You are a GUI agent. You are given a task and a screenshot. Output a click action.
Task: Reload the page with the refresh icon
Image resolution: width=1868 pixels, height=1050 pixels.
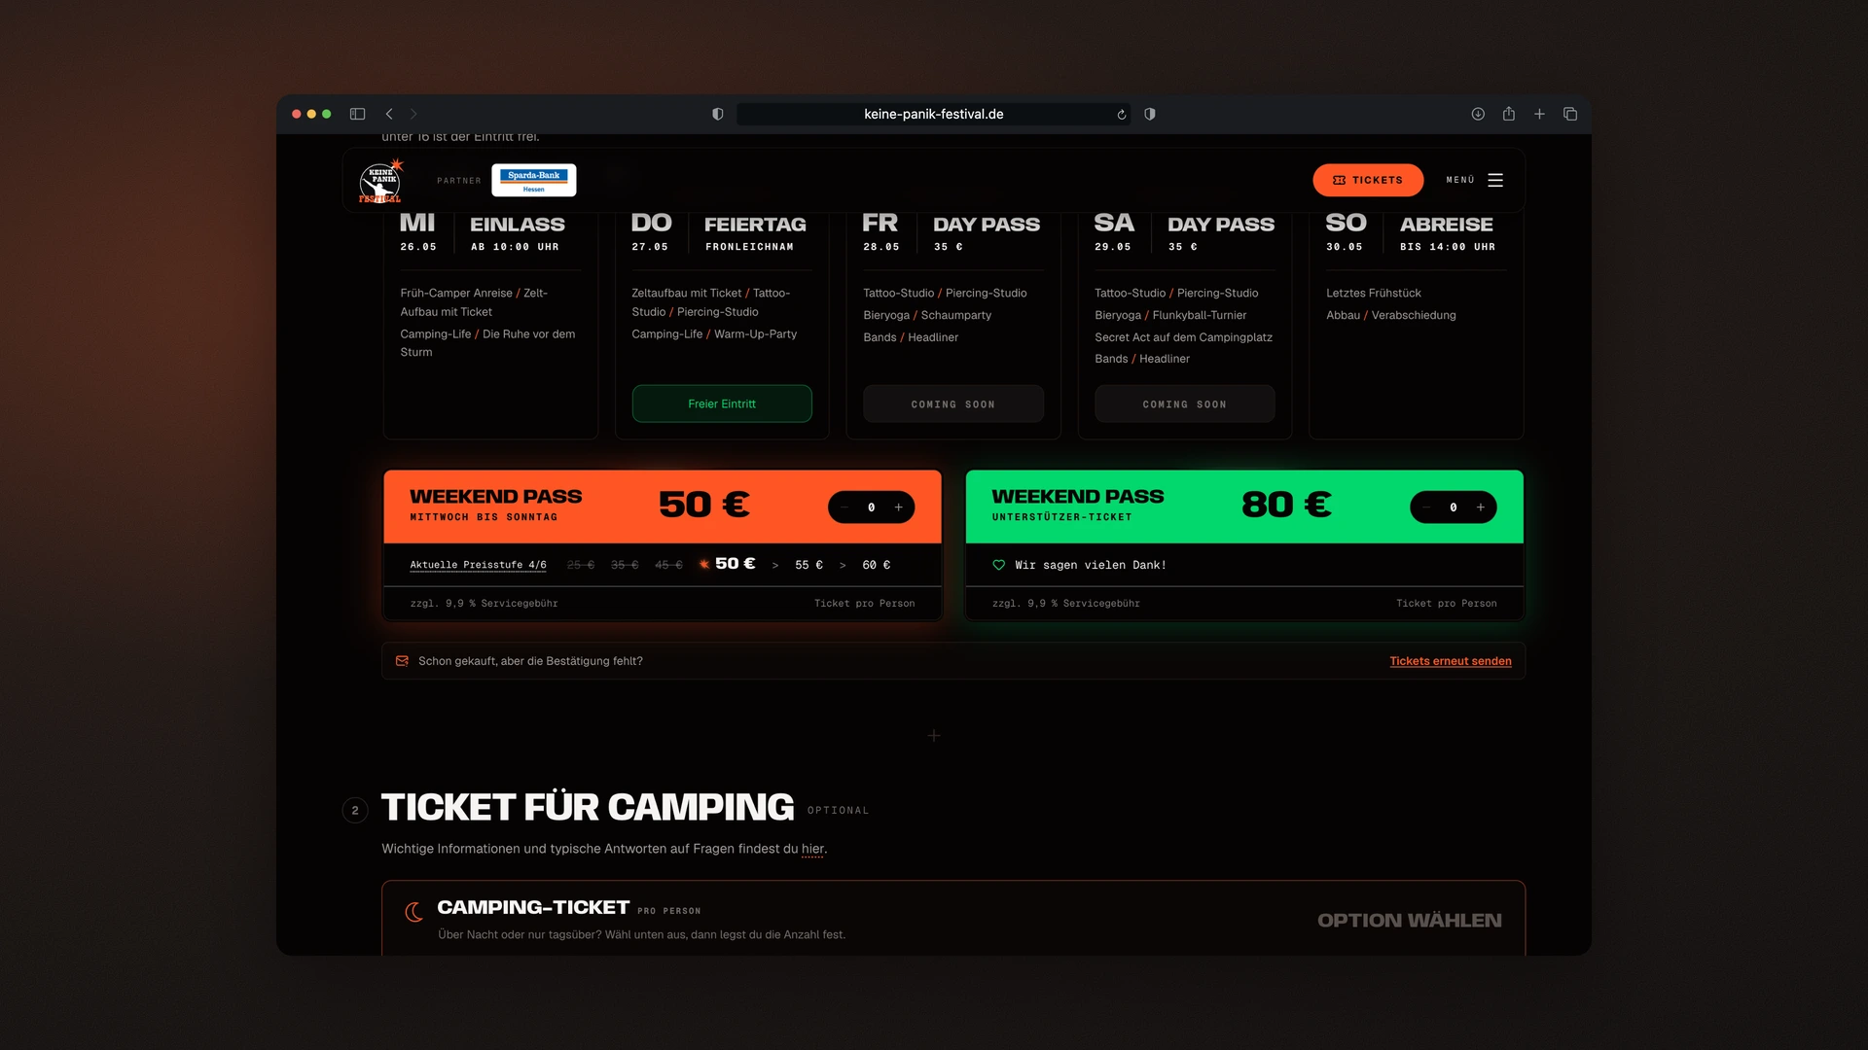[1122, 114]
